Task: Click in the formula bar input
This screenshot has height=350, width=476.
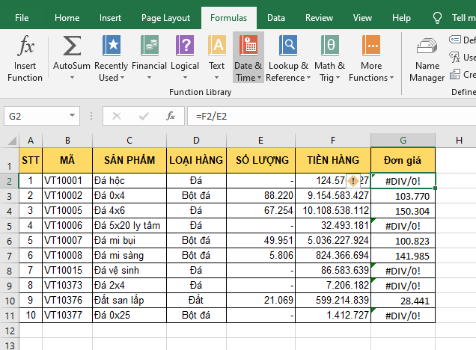Action: click(329, 117)
